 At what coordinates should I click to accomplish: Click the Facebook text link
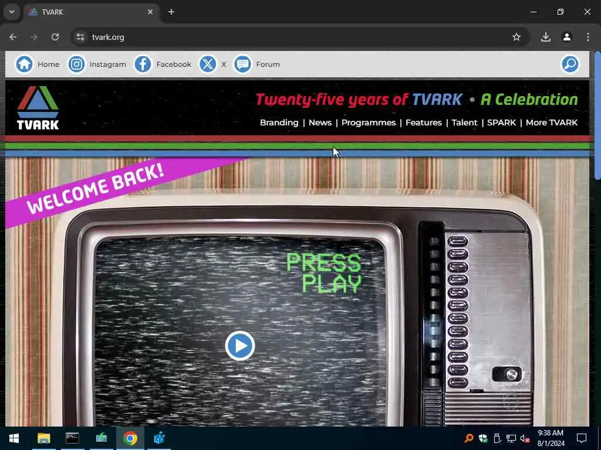click(x=174, y=64)
